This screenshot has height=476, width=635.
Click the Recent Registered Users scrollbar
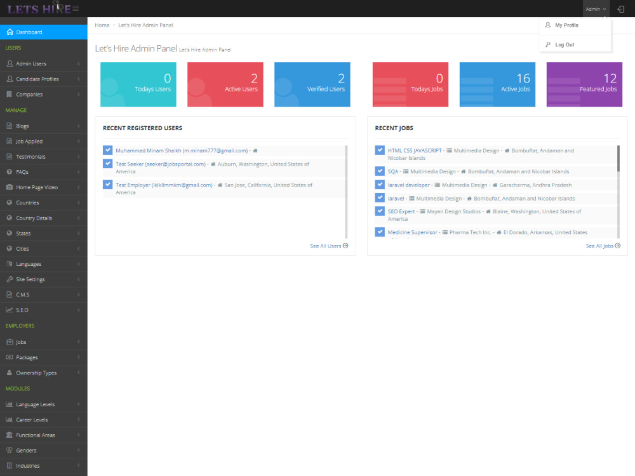click(x=346, y=192)
